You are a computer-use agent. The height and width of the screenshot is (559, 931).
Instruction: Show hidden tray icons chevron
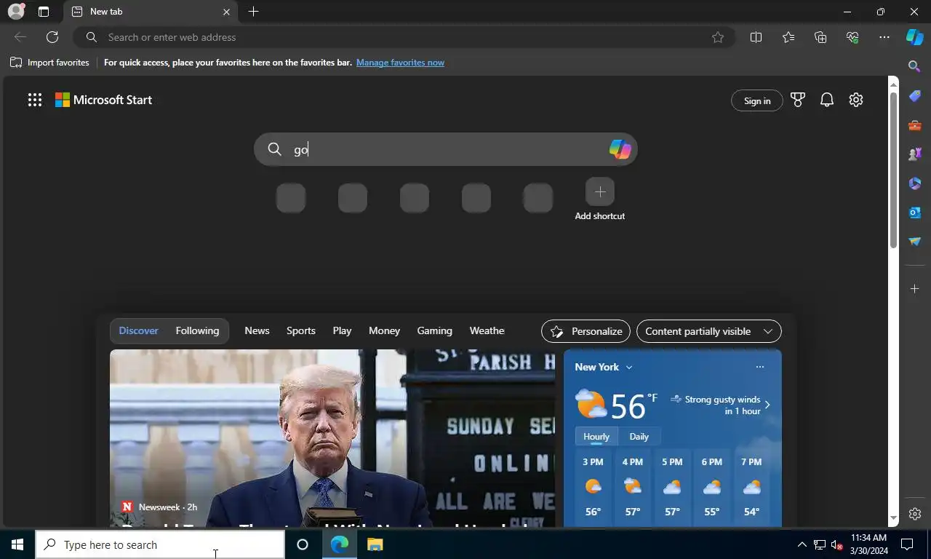[x=802, y=544]
